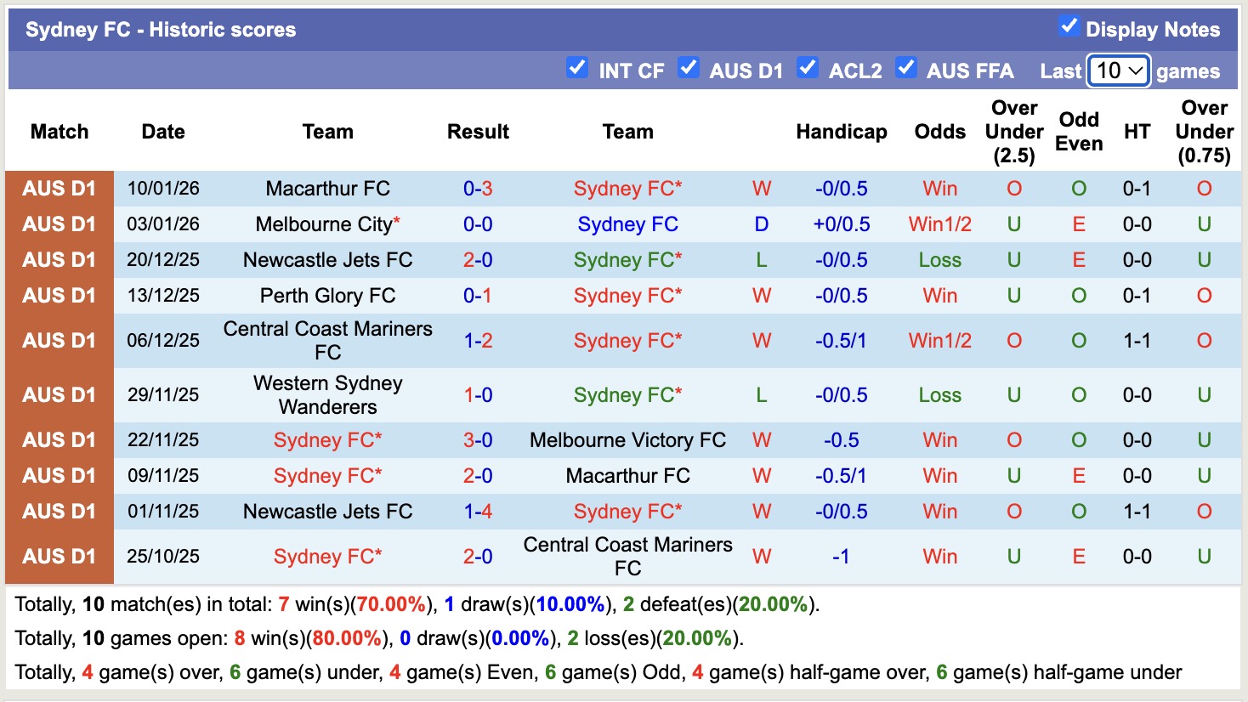Click Newcastle Jets FC in the 20/12/25 row

pos(328,260)
